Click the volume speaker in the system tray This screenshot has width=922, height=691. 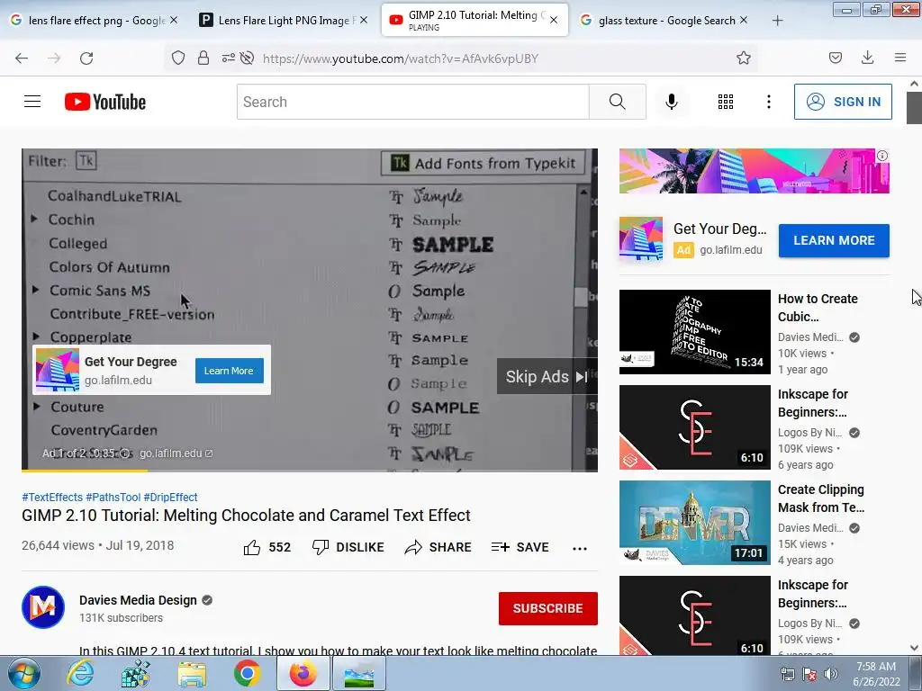point(830,674)
